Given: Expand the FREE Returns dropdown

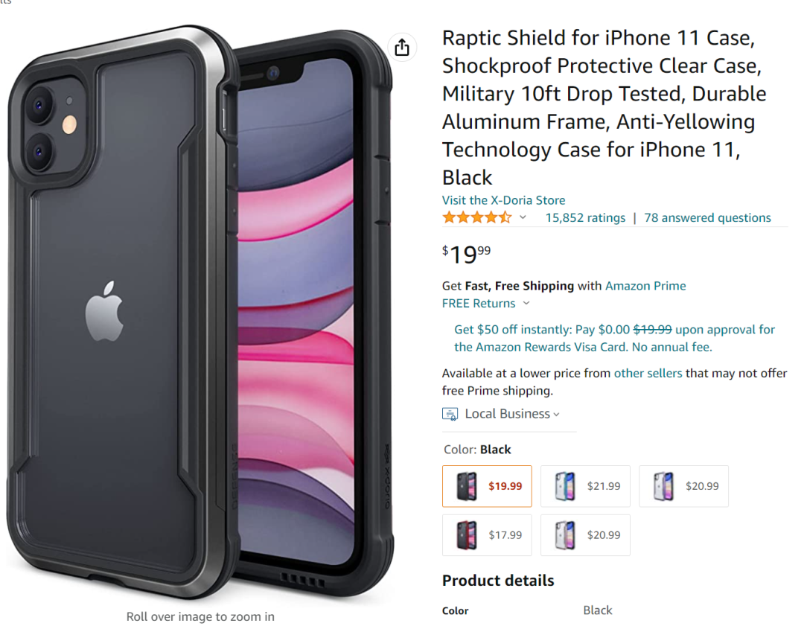Looking at the screenshot, I should coord(526,304).
